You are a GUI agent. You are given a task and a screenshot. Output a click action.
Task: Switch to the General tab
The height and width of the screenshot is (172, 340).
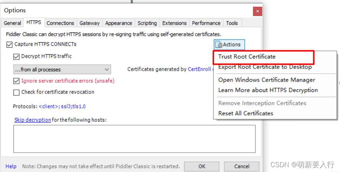pos(12,23)
